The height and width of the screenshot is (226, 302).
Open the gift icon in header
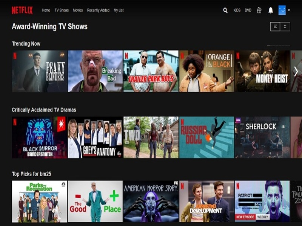click(259, 10)
